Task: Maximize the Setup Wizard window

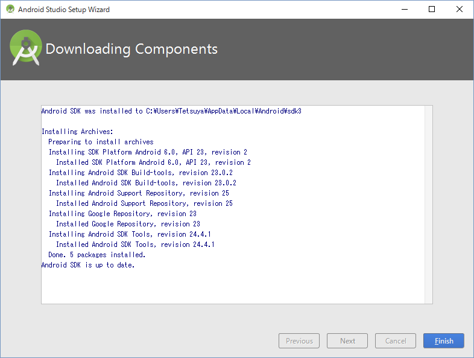Action: click(432, 10)
